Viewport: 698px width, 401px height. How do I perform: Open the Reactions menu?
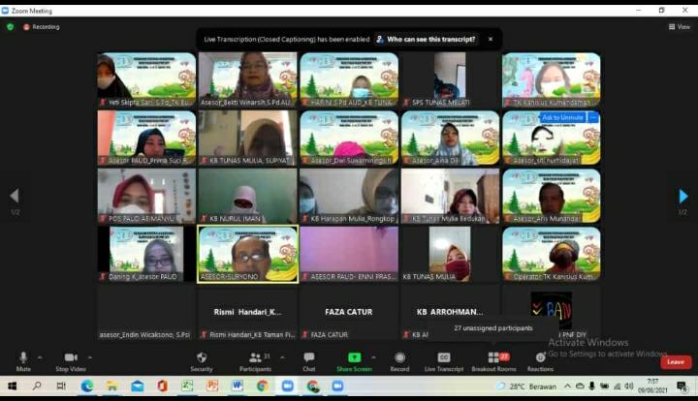tap(540, 359)
